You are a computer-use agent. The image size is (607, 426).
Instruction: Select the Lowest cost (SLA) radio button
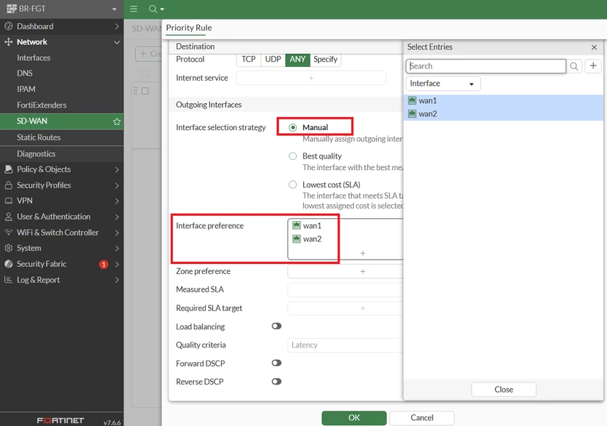tap(293, 185)
